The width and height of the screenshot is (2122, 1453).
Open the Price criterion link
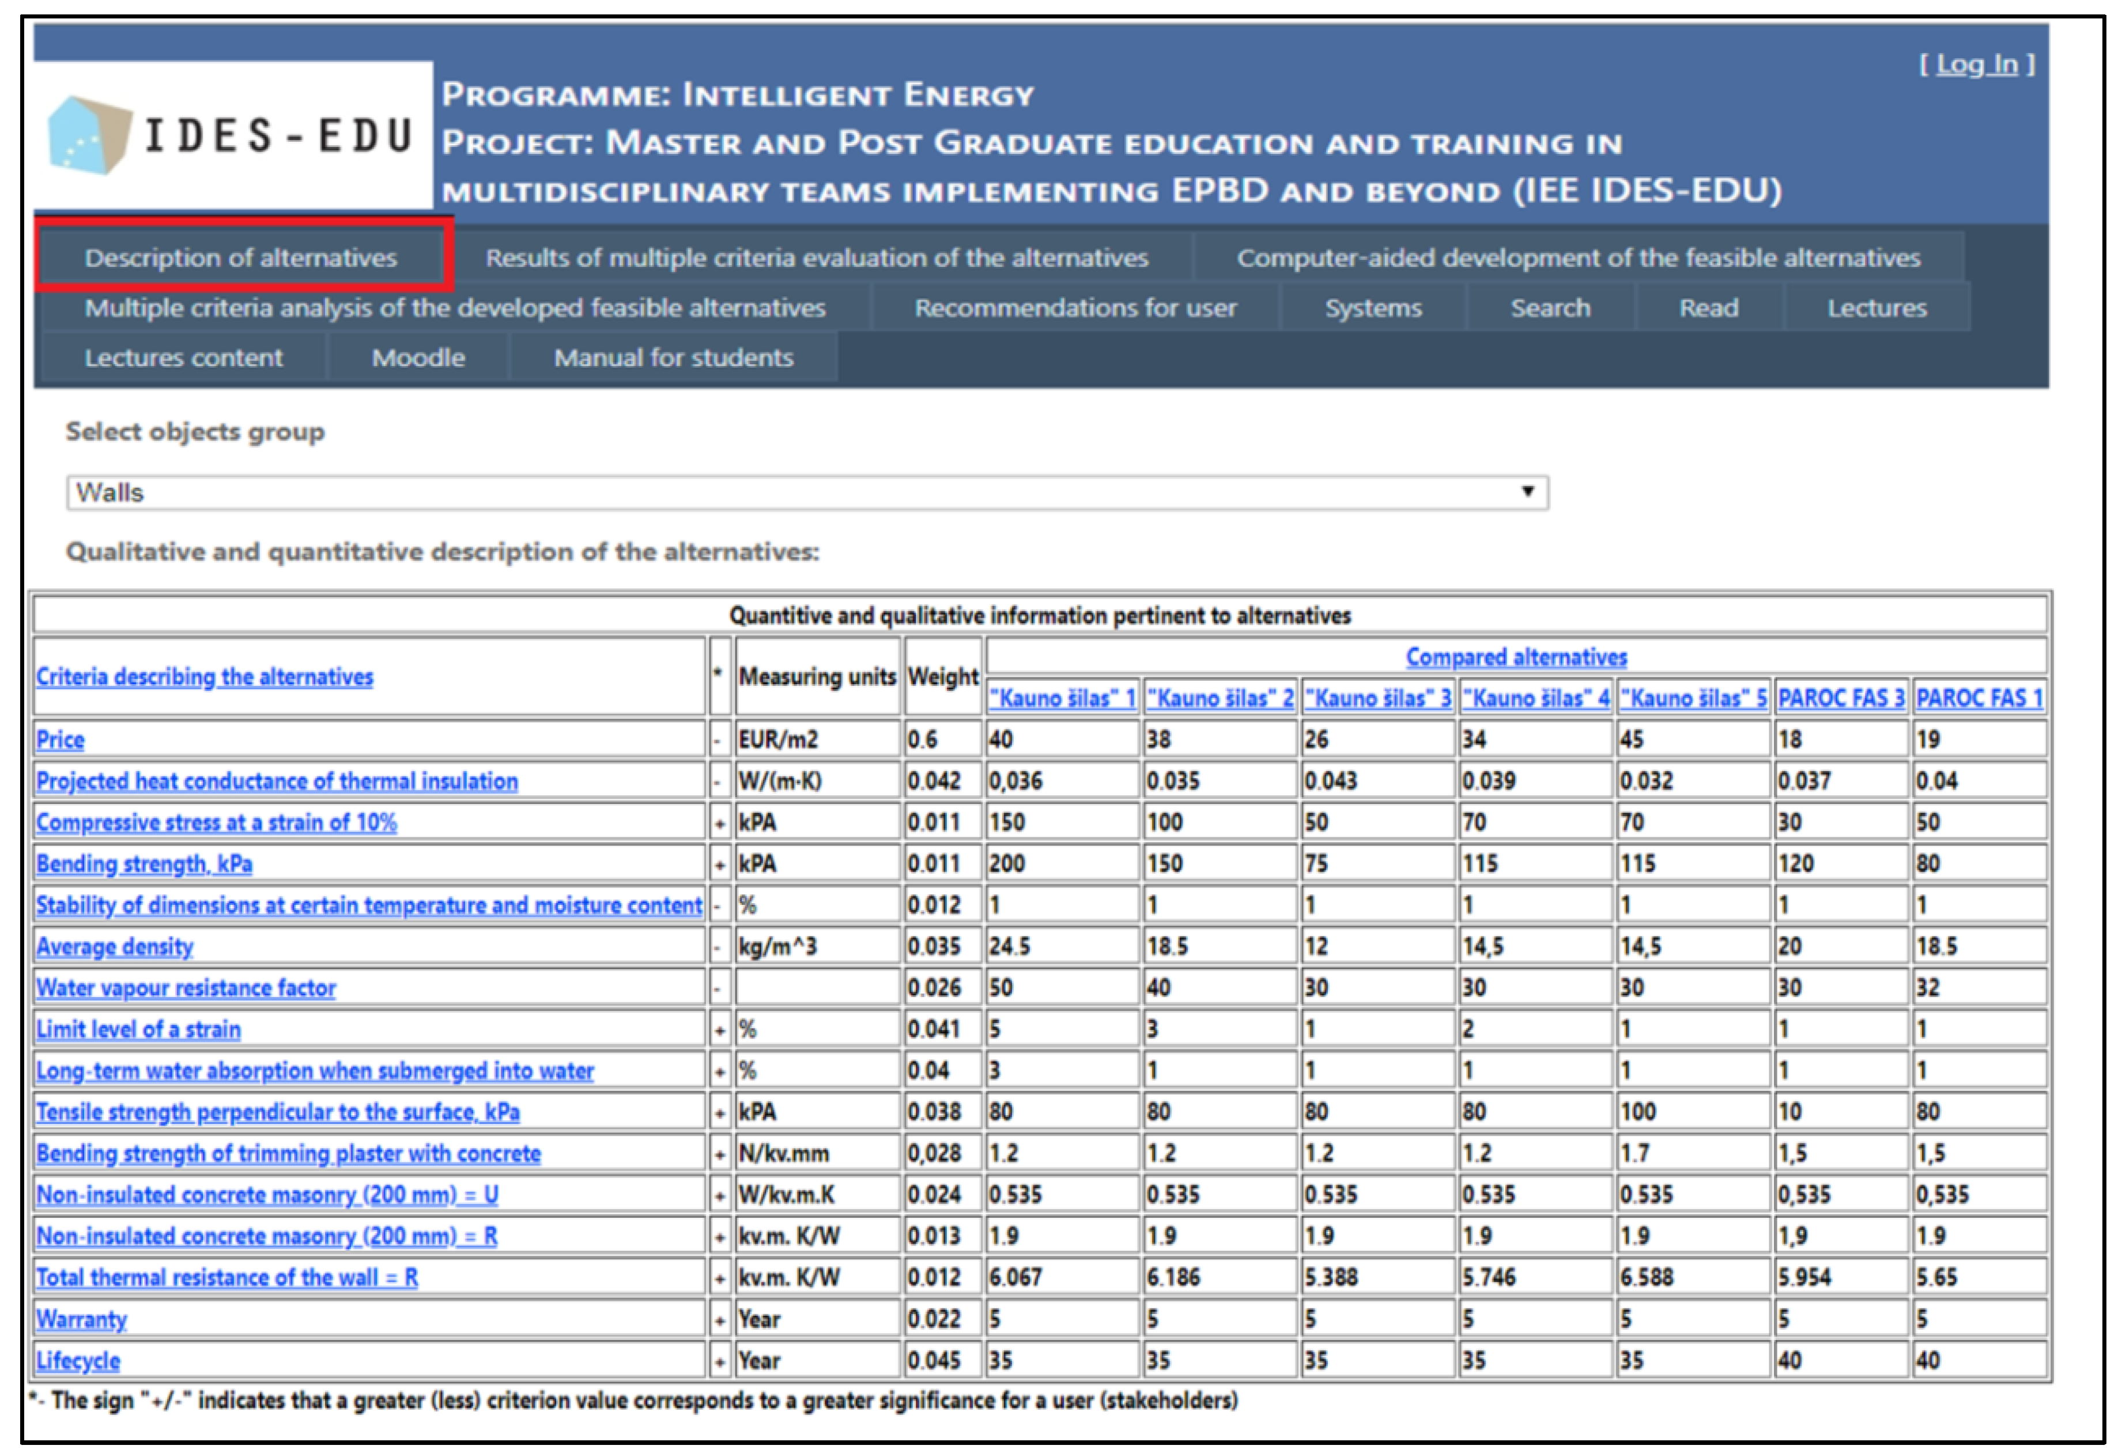coord(61,739)
